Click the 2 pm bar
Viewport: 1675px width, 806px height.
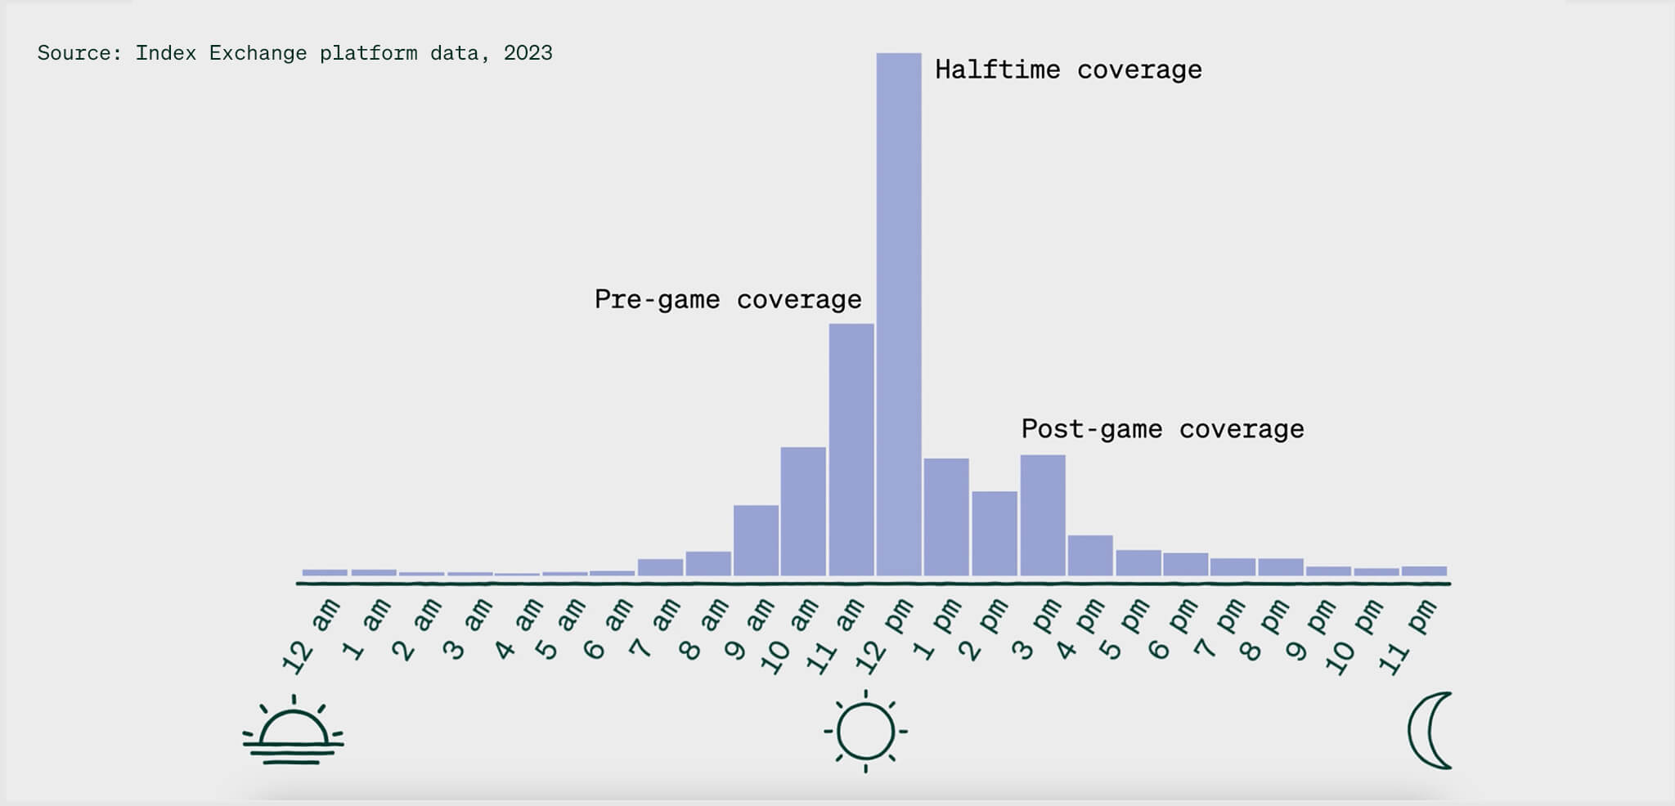click(x=995, y=533)
